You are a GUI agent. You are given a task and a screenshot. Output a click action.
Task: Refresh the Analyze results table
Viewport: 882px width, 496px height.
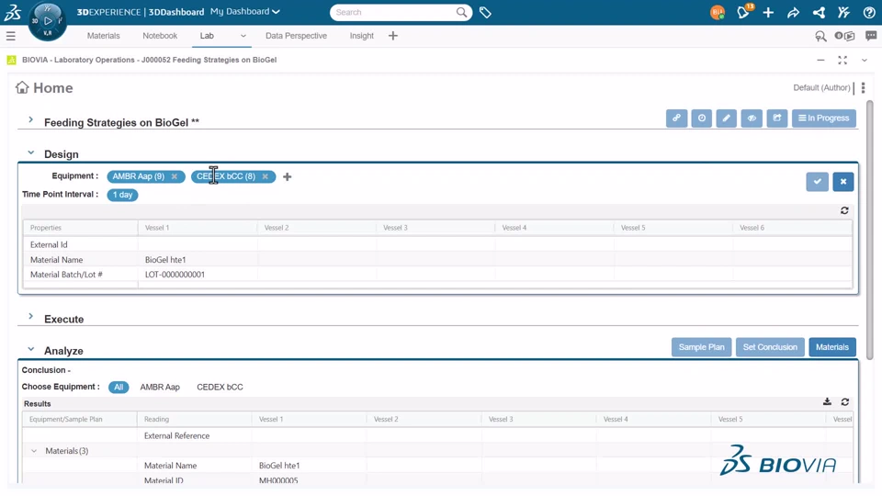(845, 402)
